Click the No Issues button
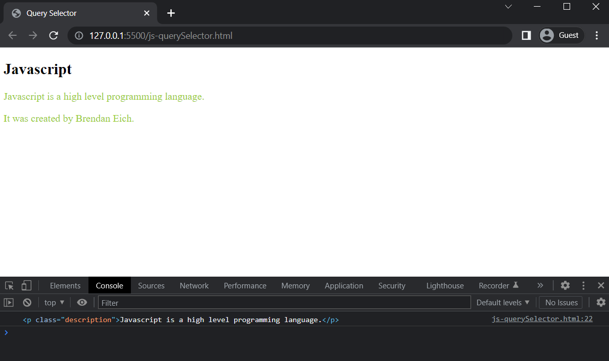This screenshot has height=361, width=609. click(x=561, y=302)
